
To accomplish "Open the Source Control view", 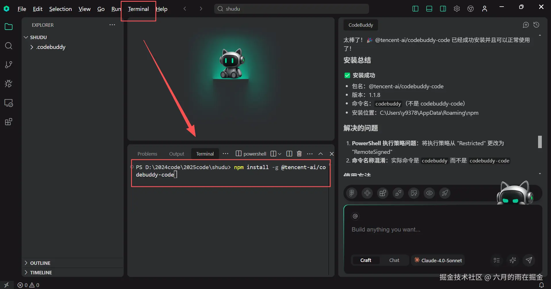I will [9, 65].
